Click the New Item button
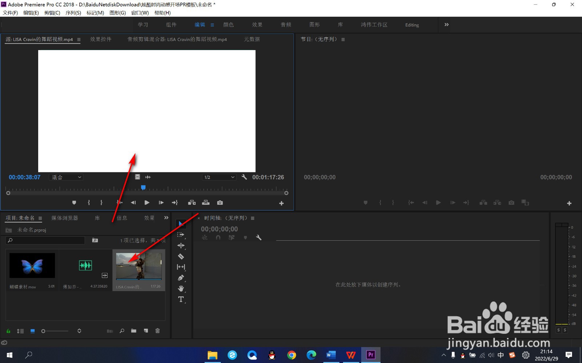The height and width of the screenshot is (363, 582). pyautogui.click(x=146, y=331)
